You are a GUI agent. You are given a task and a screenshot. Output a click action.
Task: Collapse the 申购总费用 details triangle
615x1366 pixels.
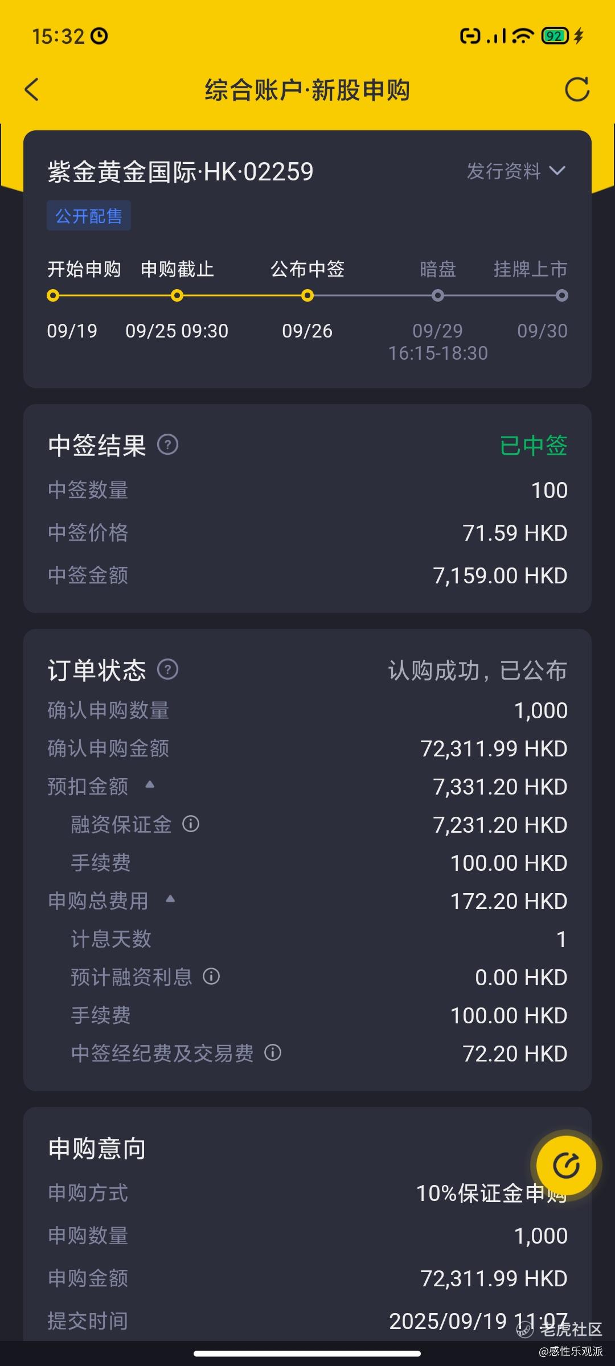[170, 899]
